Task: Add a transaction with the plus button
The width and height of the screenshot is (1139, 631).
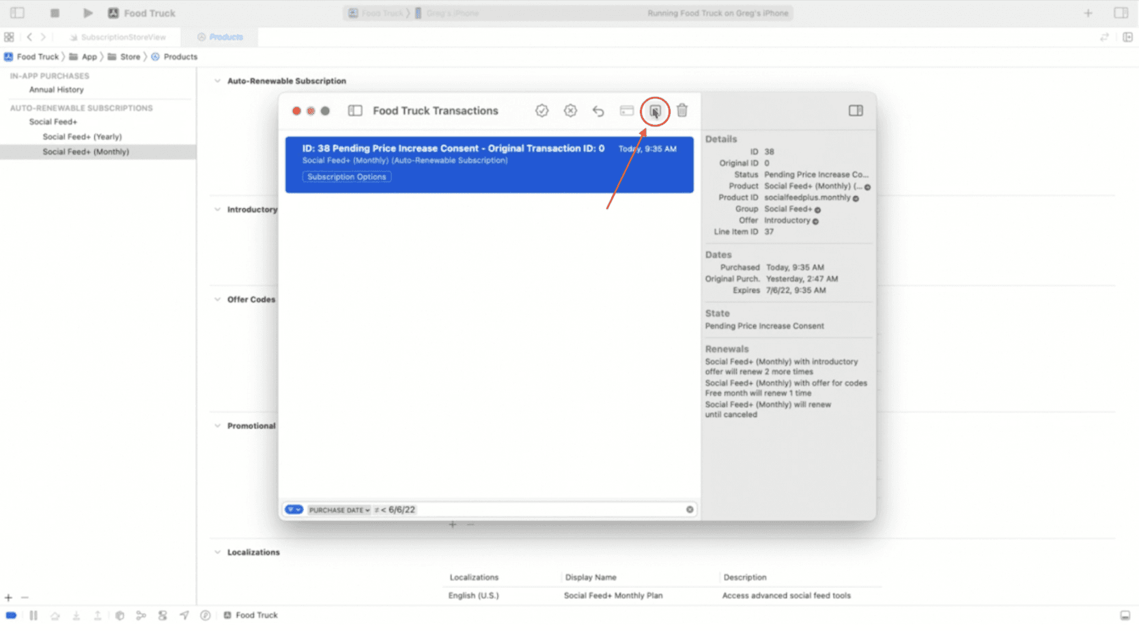Action: [x=453, y=524]
